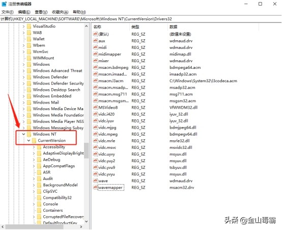Click the horizontal scroll left arrow
Image resolution: width=282 pixels, height=230 pixels.
click(x=3, y=227)
